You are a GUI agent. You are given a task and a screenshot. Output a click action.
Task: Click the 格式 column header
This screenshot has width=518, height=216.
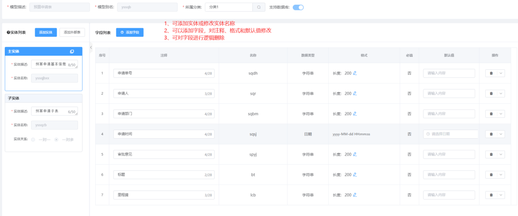pyautogui.click(x=364, y=55)
